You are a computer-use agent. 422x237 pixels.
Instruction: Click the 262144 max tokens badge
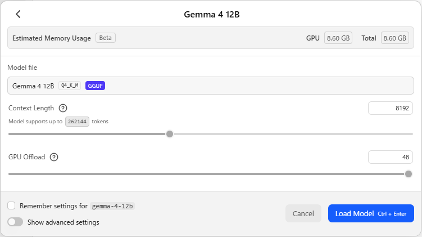tap(77, 122)
